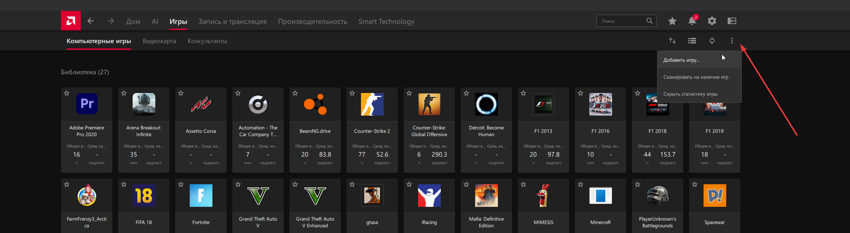Click the sidebar panel toggle icon
This screenshot has height=233, width=850.
tap(732, 21)
